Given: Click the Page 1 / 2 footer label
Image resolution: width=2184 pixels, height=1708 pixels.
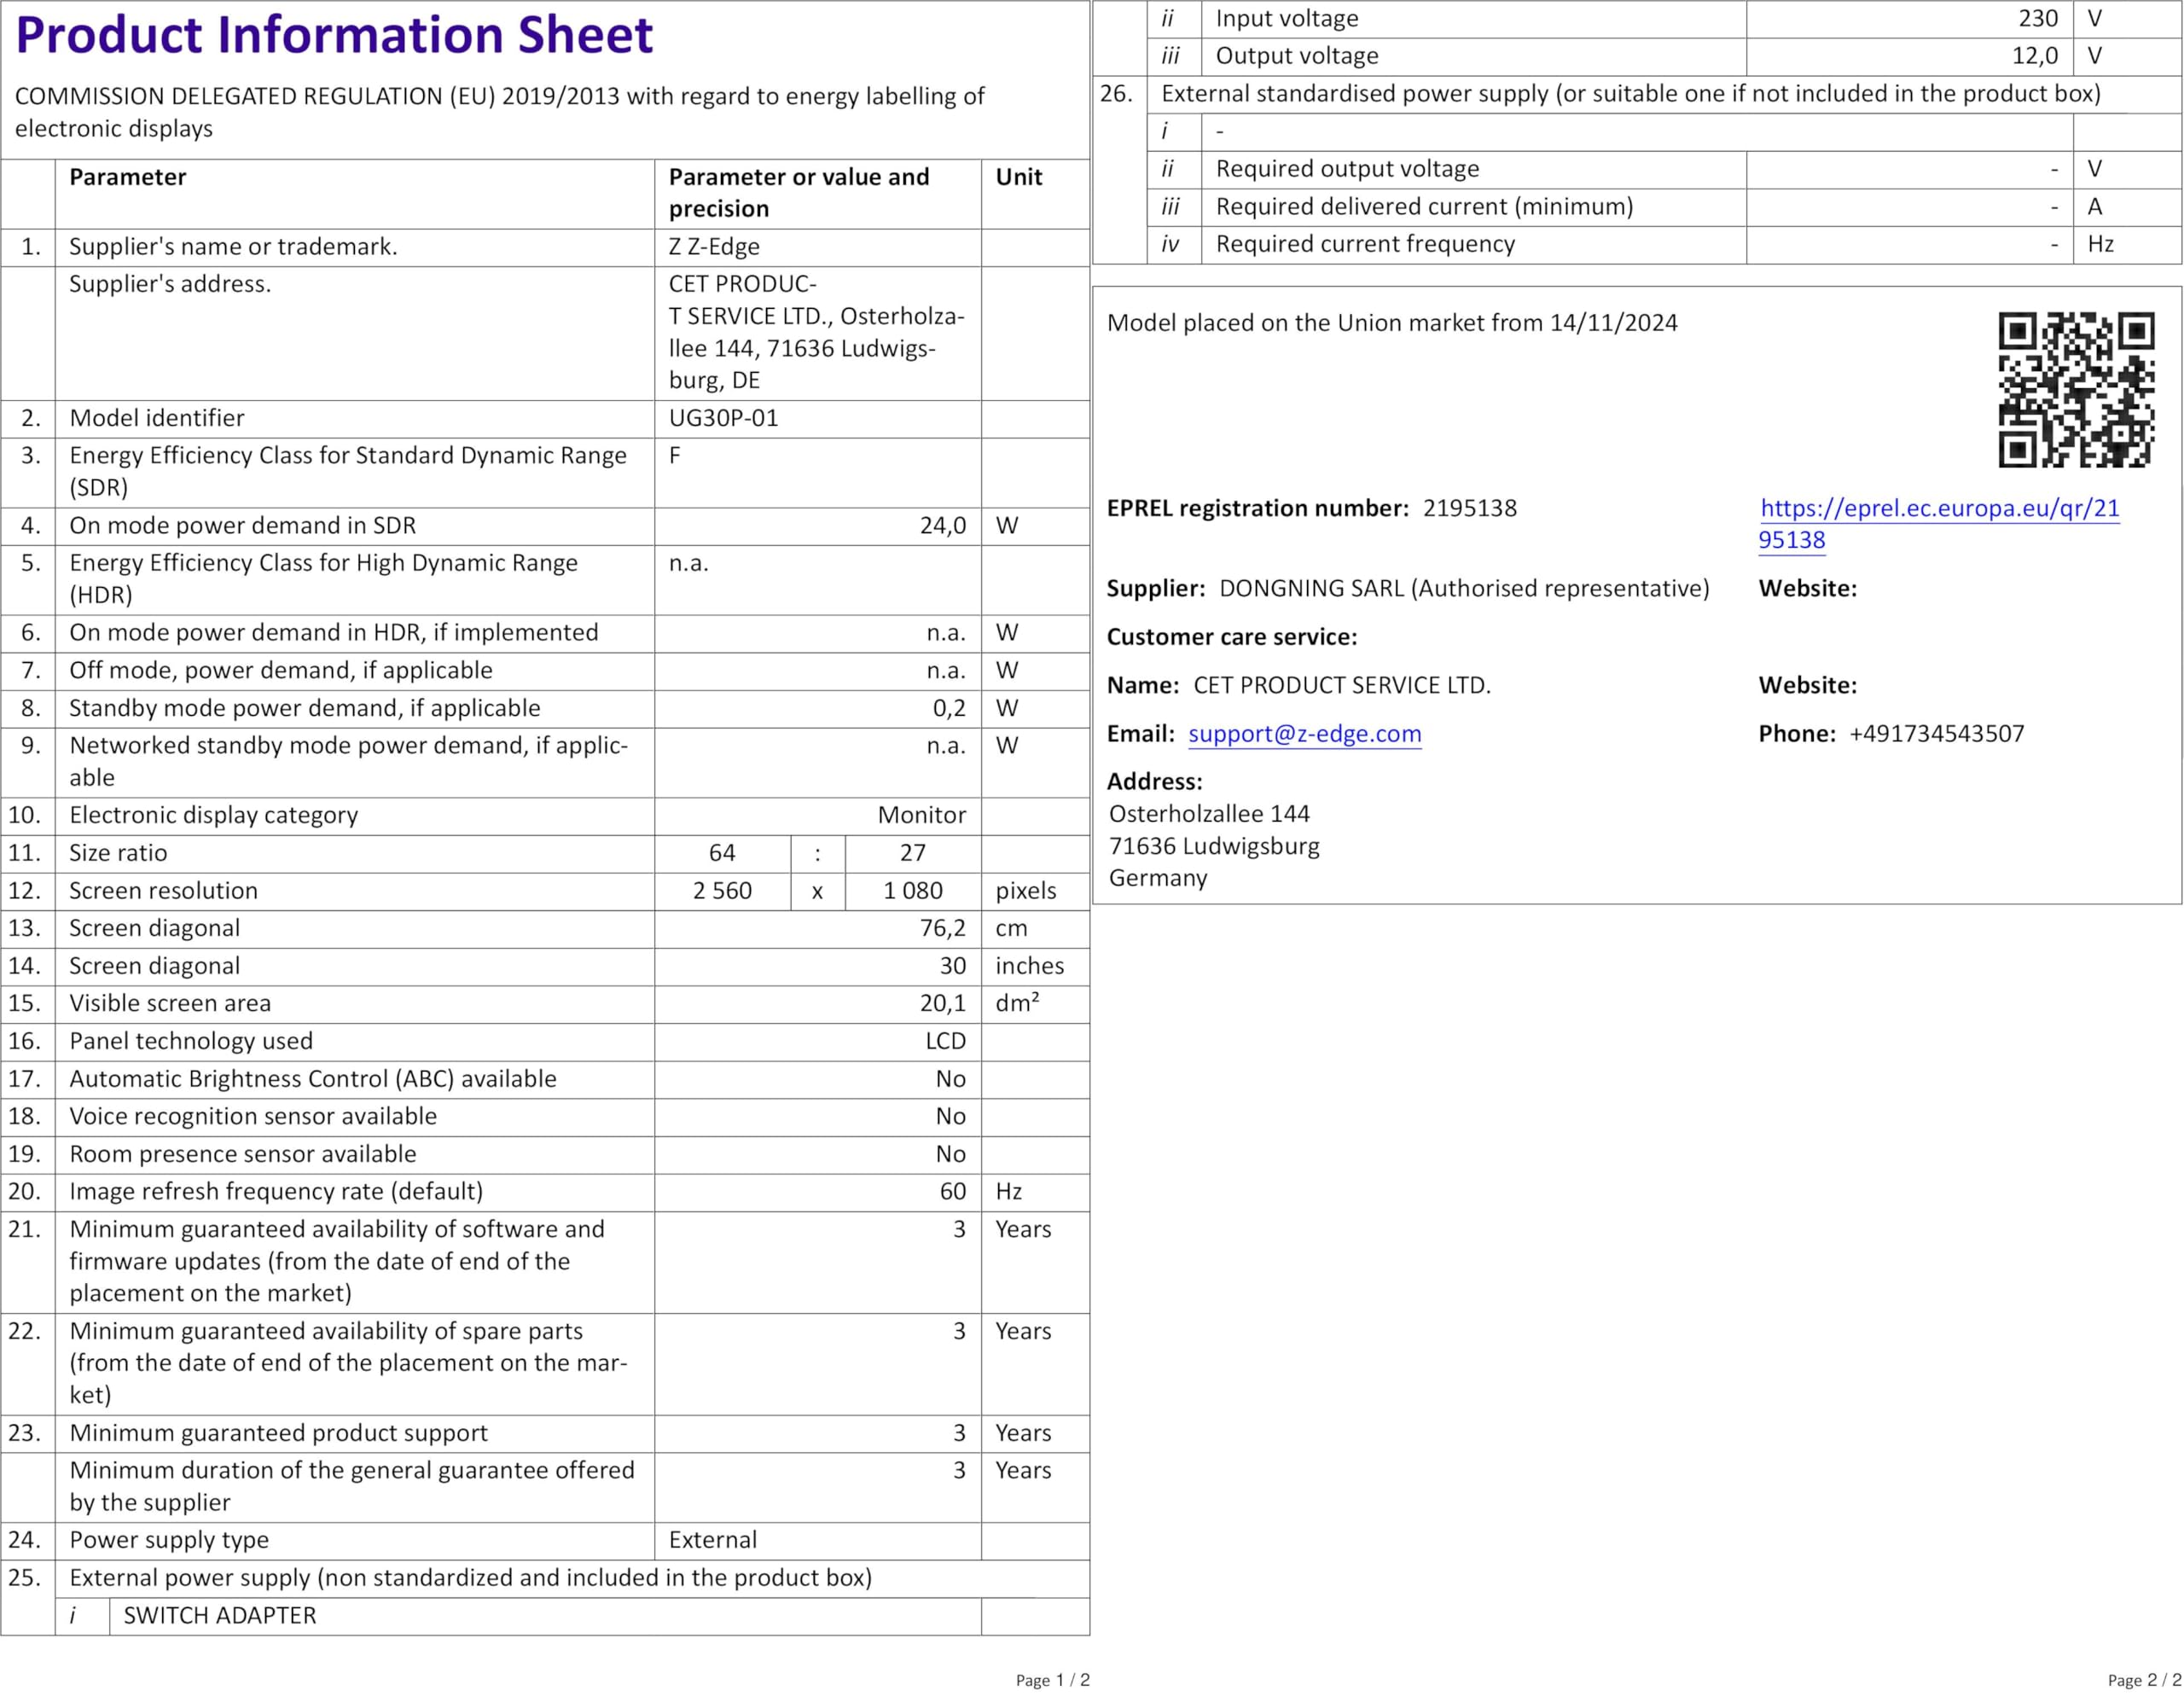Looking at the screenshot, I should coord(1052,1680).
